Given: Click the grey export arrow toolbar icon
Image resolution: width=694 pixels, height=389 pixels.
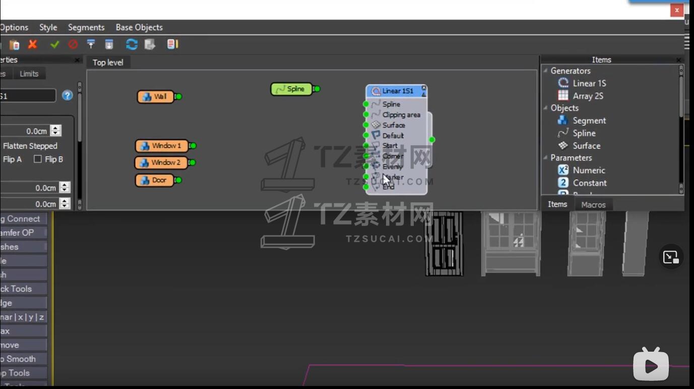Looking at the screenshot, I should [150, 44].
